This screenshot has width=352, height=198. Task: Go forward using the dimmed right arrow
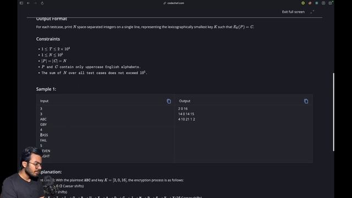pos(35,3)
